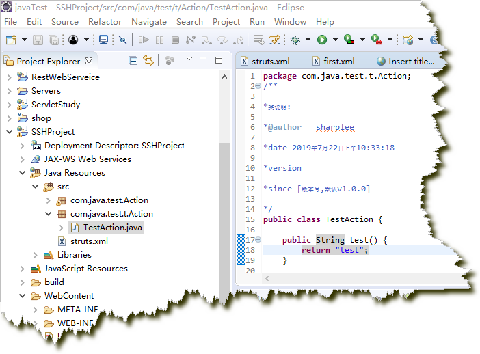Click the Save icon in toolbar
The image size is (480, 354).
click(x=37, y=40)
